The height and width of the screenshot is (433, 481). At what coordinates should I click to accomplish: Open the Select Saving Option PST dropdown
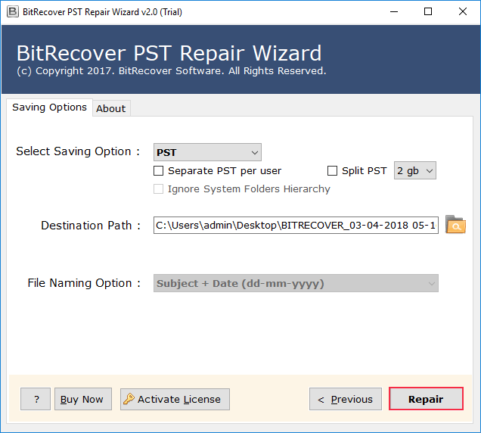point(207,152)
